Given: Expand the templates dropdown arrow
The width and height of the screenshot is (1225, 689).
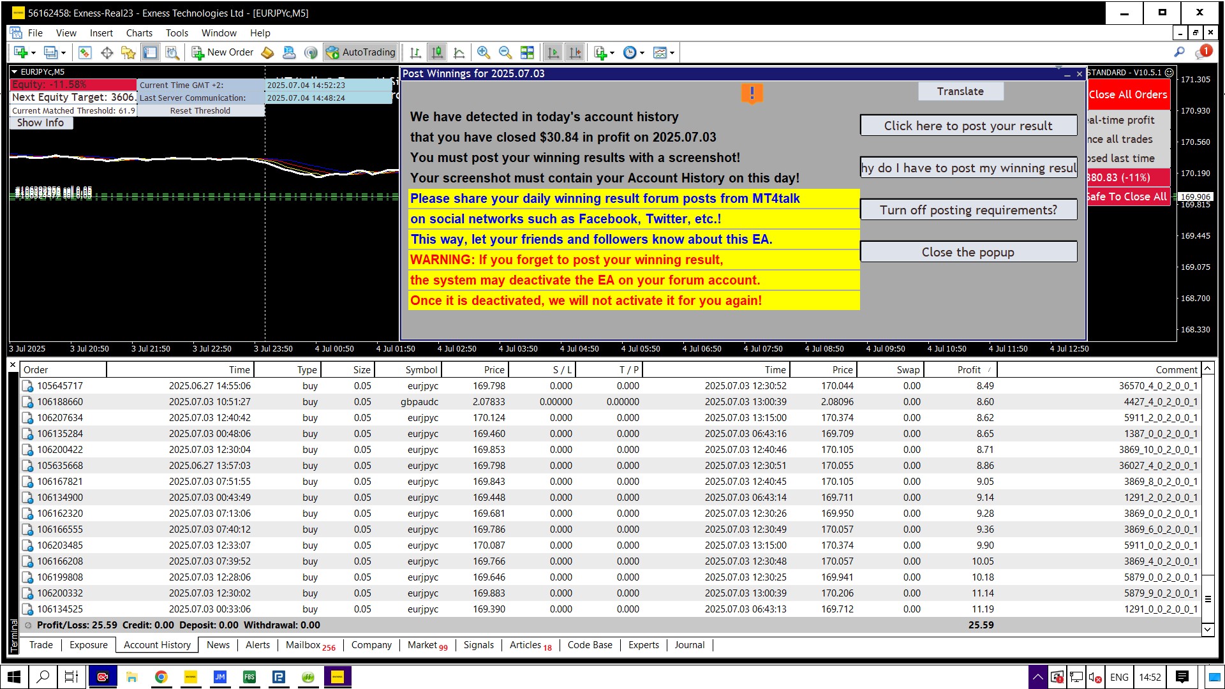Looking at the screenshot, I should click(672, 53).
